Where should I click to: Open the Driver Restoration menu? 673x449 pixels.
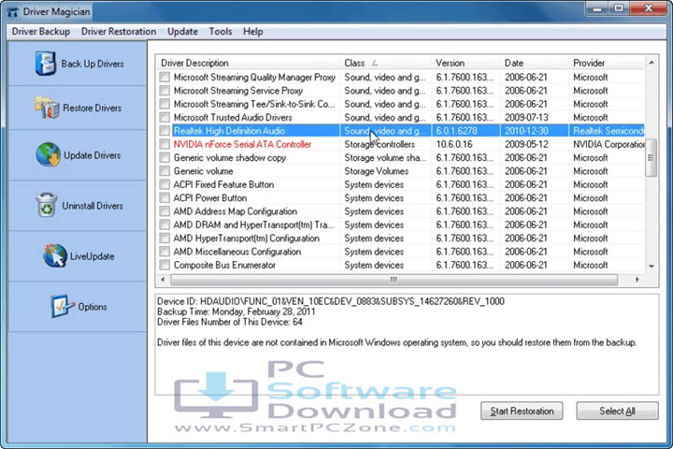coord(119,32)
